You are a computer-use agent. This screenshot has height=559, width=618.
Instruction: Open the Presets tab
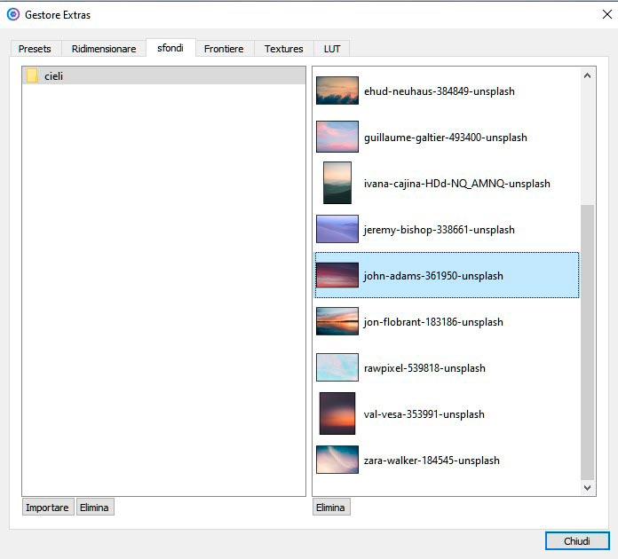(36, 49)
